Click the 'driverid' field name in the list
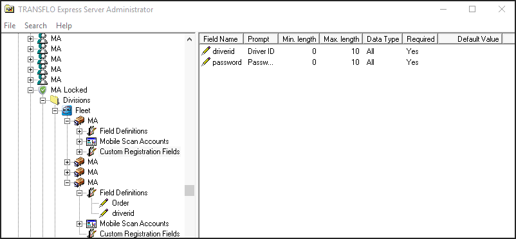516x239 pixels. pos(223,51)
